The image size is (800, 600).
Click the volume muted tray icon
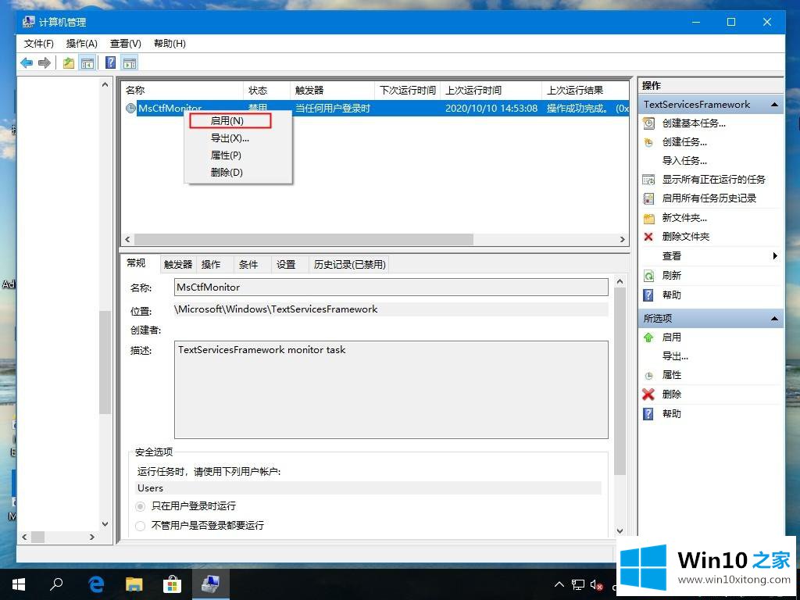coord(596,584)
